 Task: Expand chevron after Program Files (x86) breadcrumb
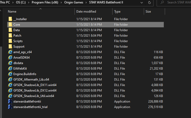61,3
